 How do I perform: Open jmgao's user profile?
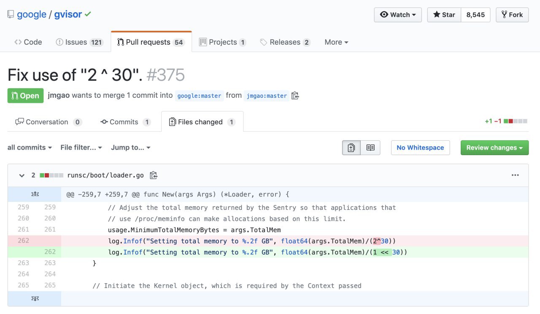coord(59,96)
